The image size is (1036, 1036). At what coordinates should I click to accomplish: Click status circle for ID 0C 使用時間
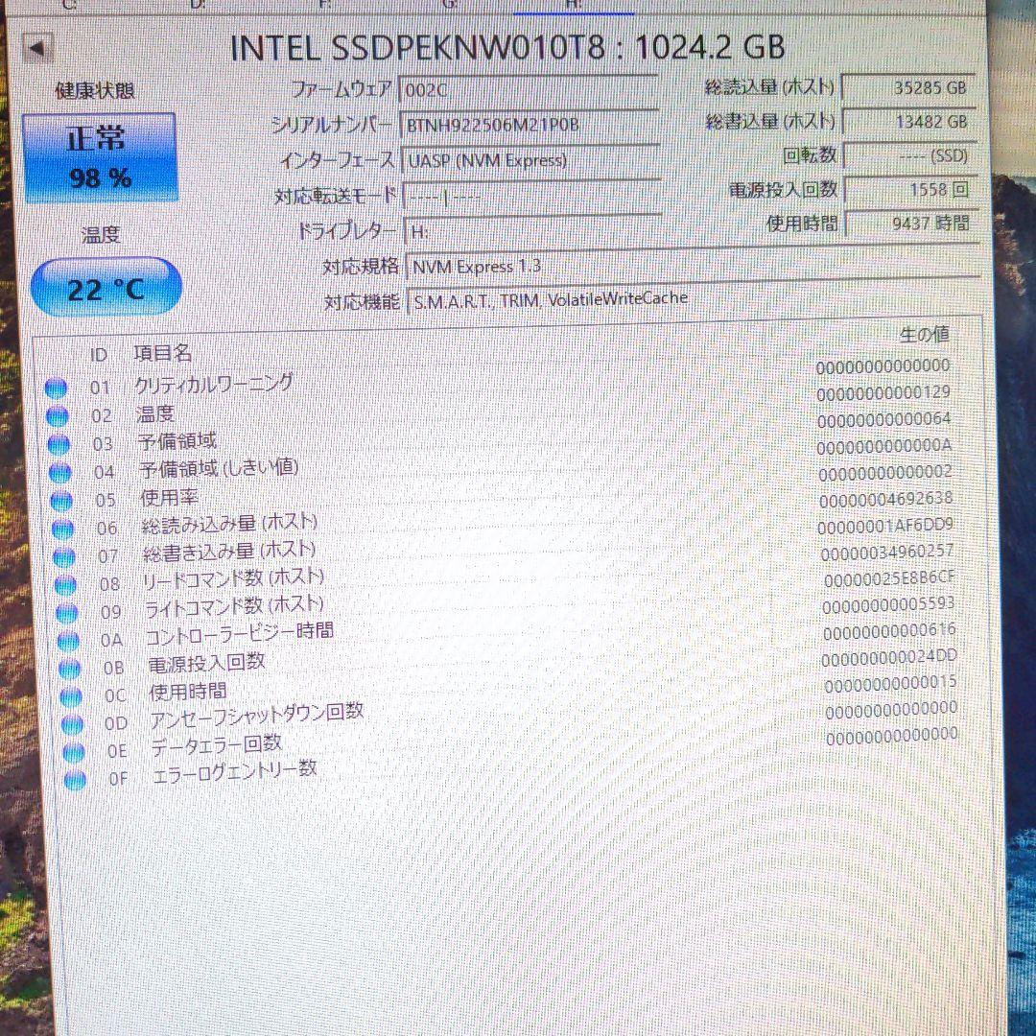point(71,696)
